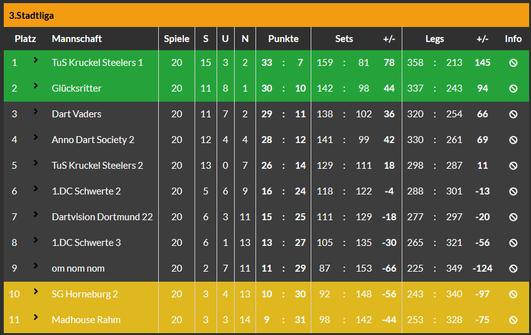Expand the TuS Kruckel Steelers 2 row

36,163
